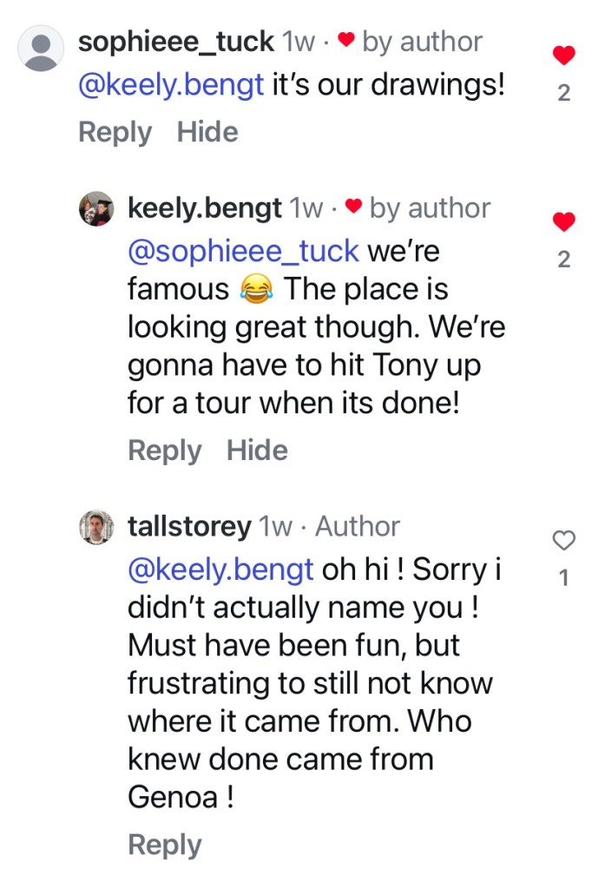The width and height of the screenshot is (605, 888).
Task: View like count on keely.bengt's comment
Action: pyautogui.click(x=563, y=259)
